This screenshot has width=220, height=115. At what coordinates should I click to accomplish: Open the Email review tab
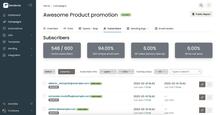tap(164, 29)
